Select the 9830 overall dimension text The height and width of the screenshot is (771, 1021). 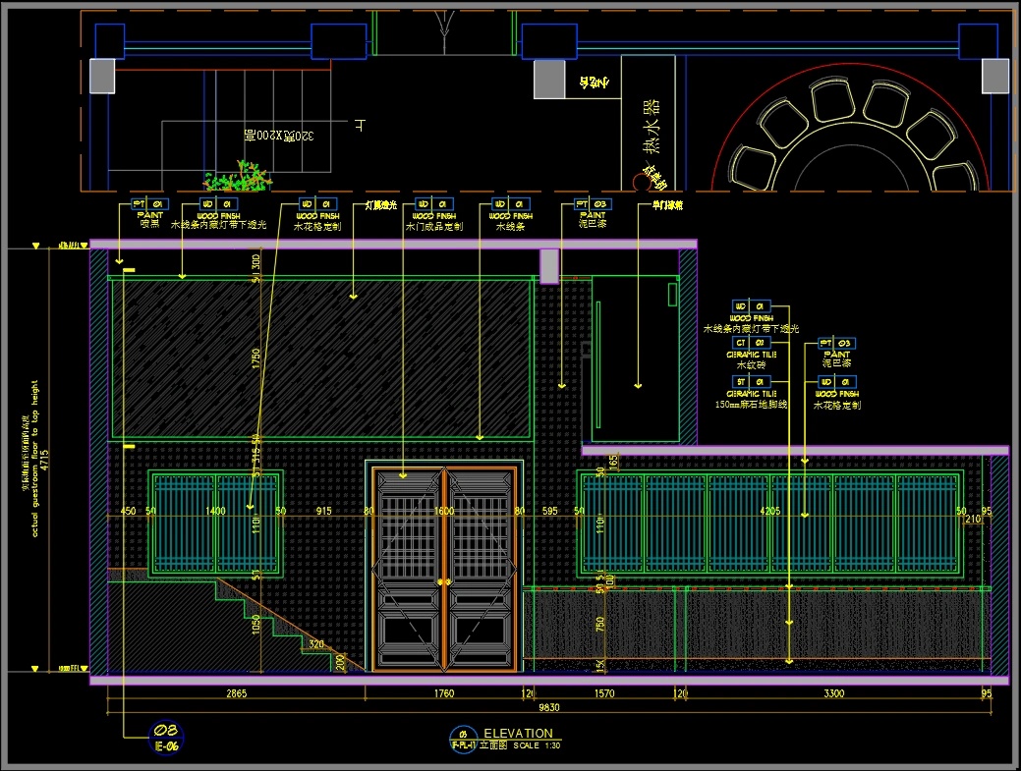point(548,707)
